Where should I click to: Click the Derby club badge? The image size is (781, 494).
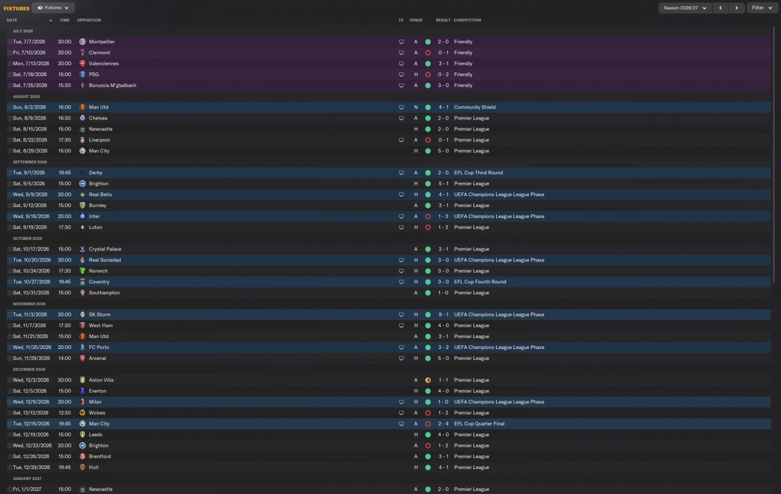click(x=82, y=173)
